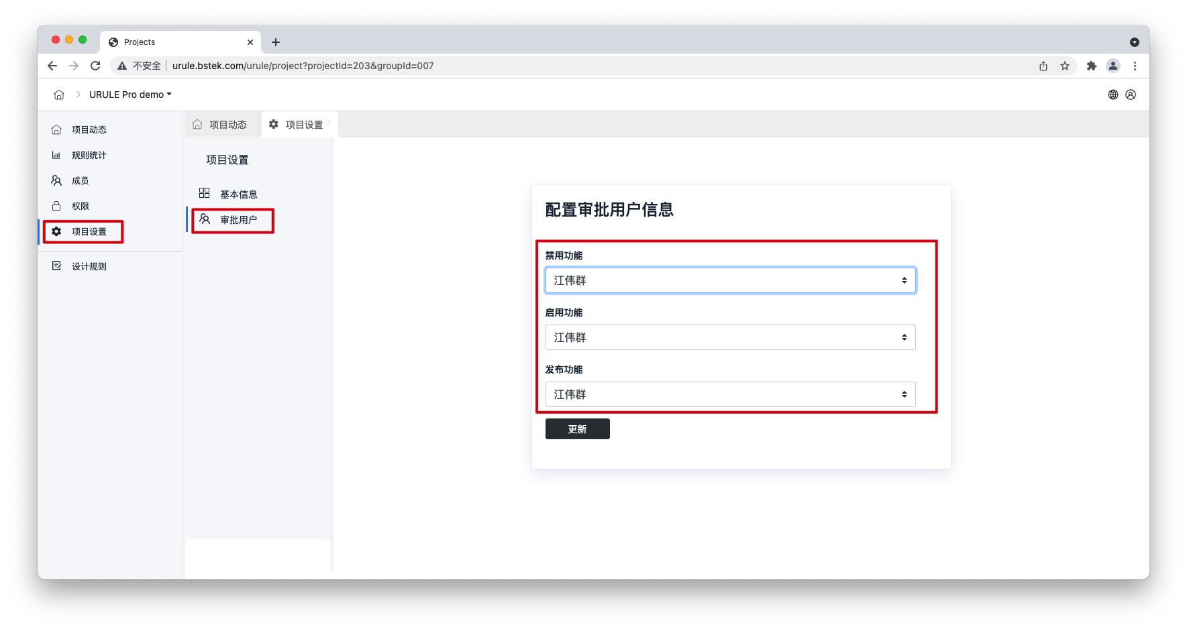Click the browser reload icon
Screen dimensions: 1187x629
tap(95, 66)
